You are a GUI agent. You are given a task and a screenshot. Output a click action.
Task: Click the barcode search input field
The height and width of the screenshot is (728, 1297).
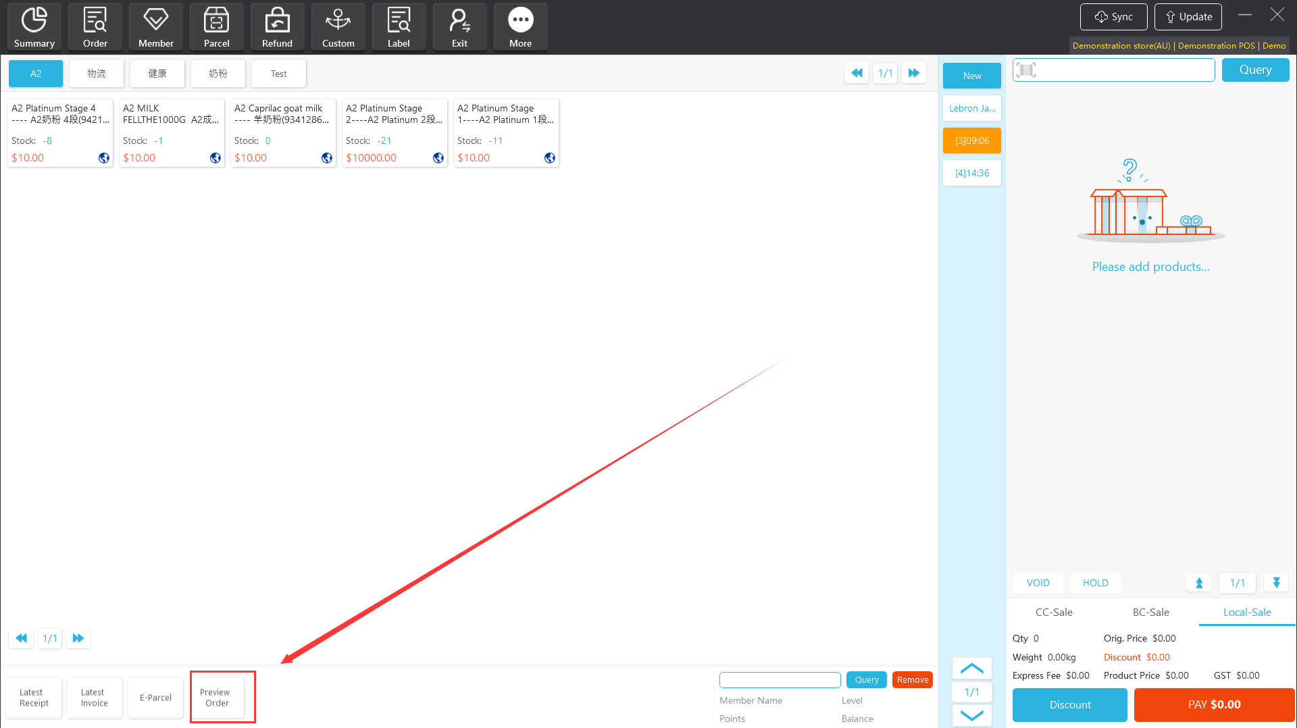click(1124, 70)
